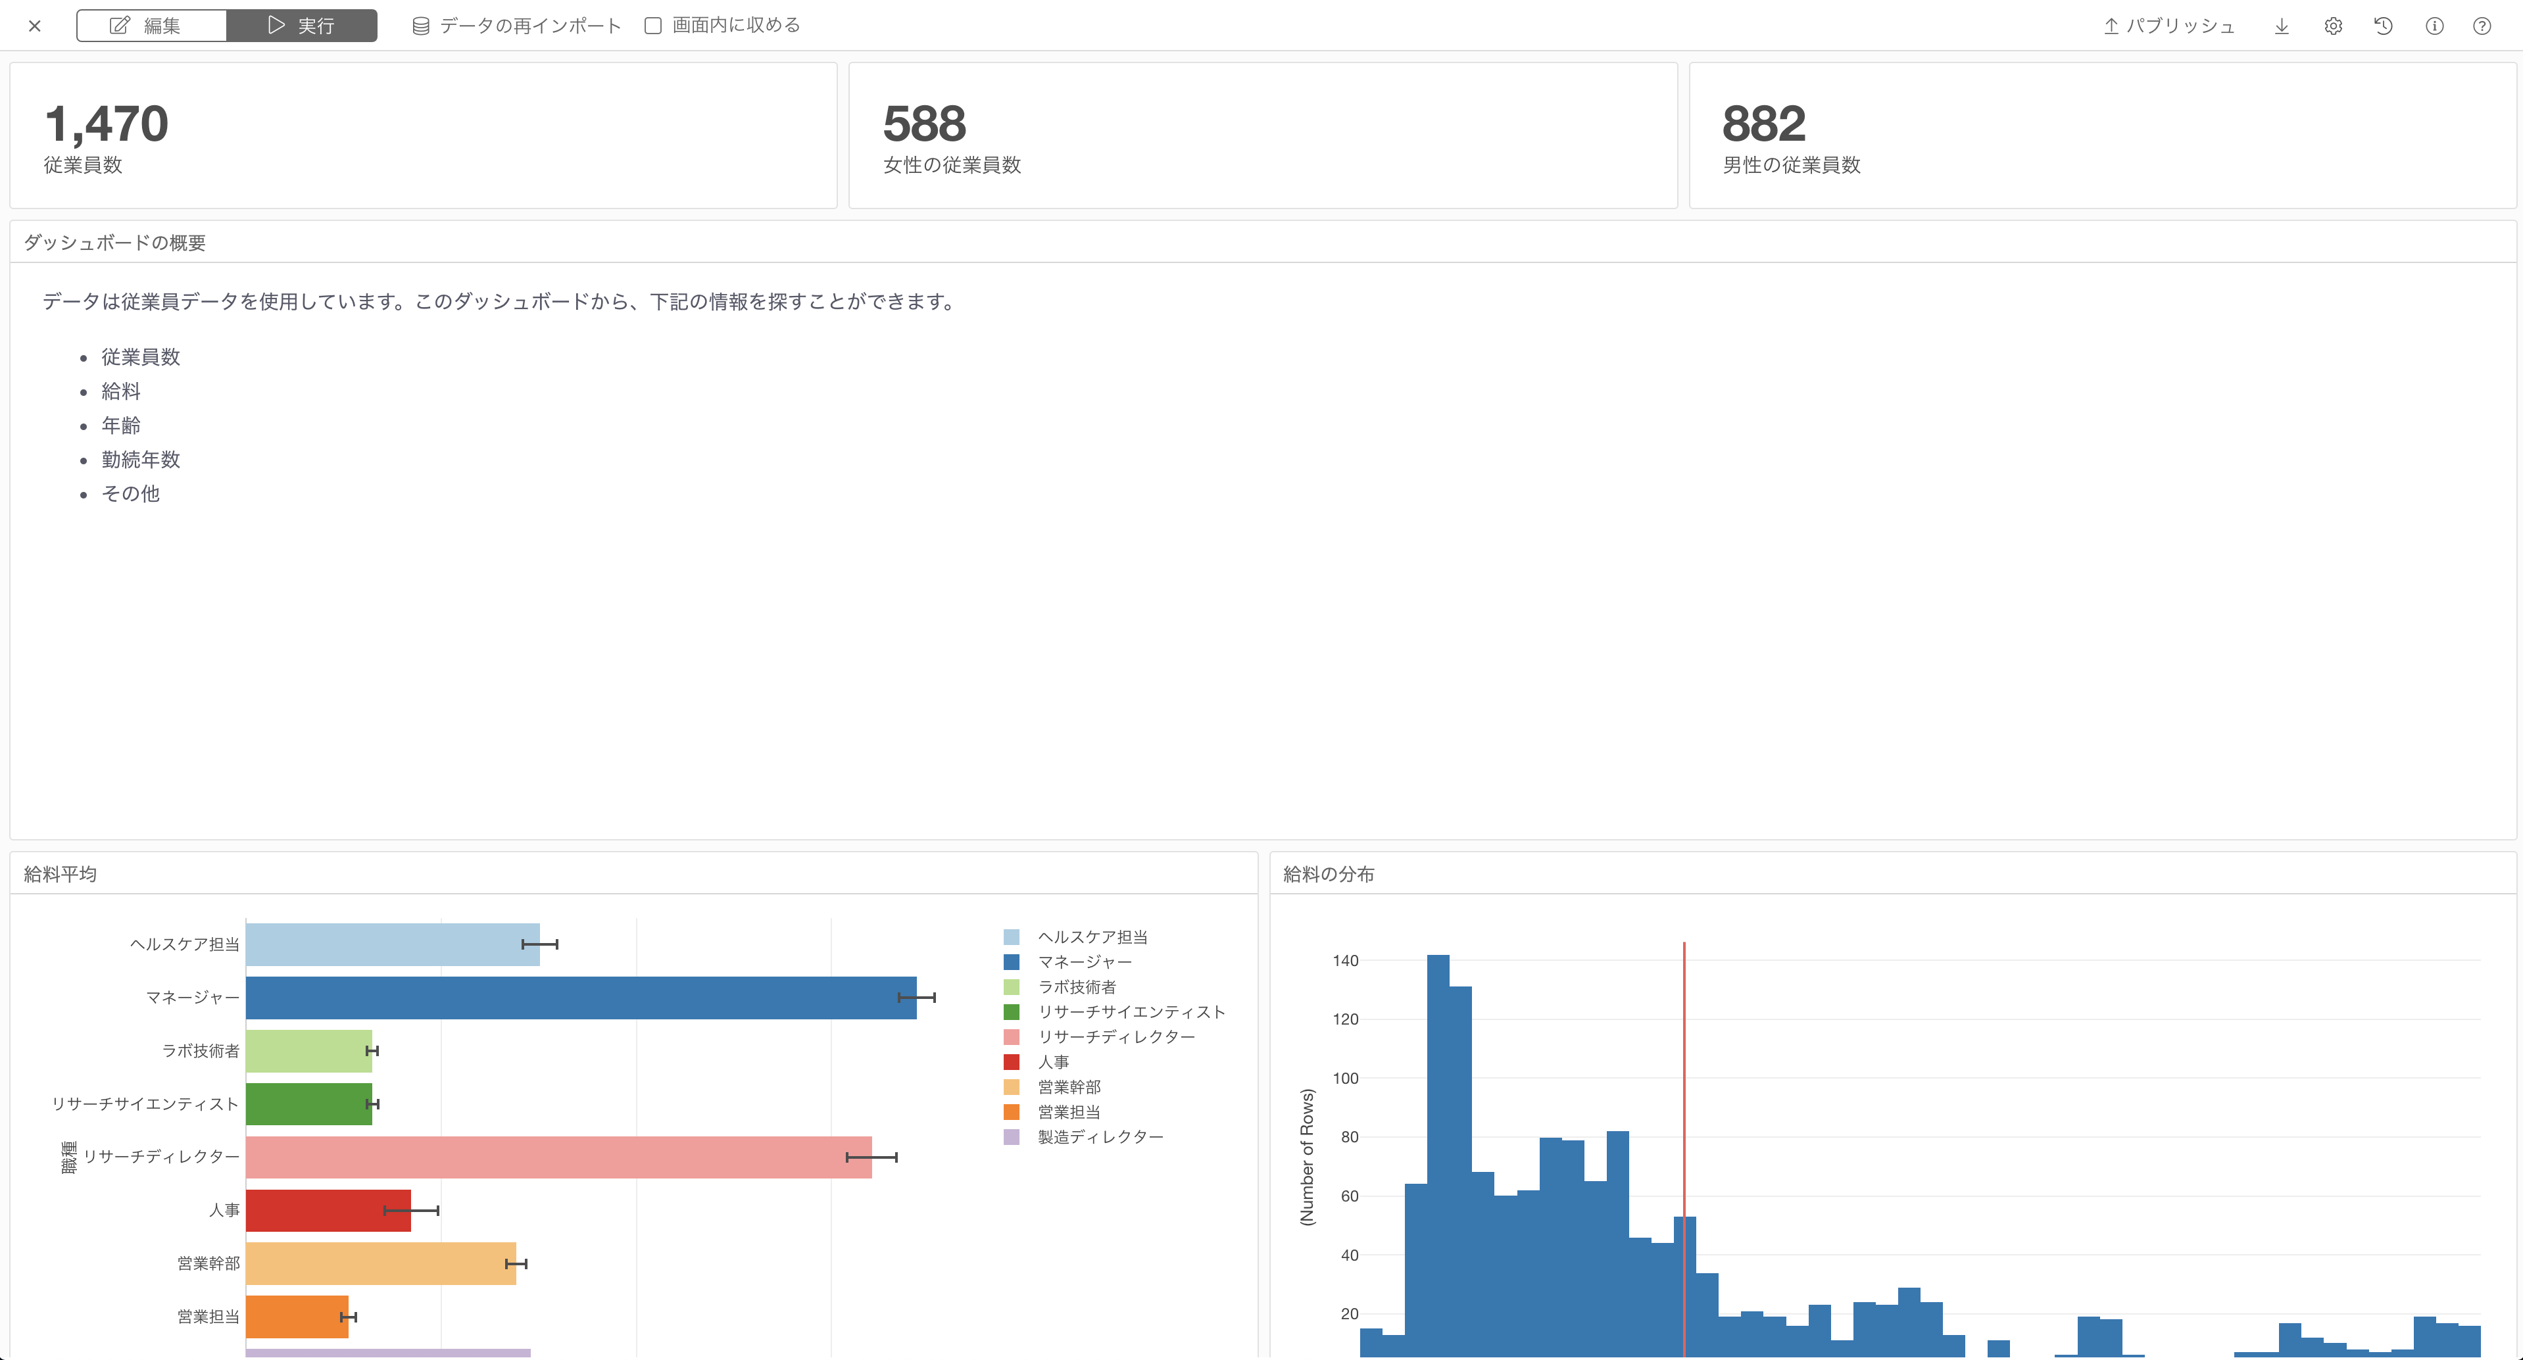Image resolution: width=2523 pixels, height=1360 pixels.
Task: Click the publish upload icon
Action: pos(2111,26)
